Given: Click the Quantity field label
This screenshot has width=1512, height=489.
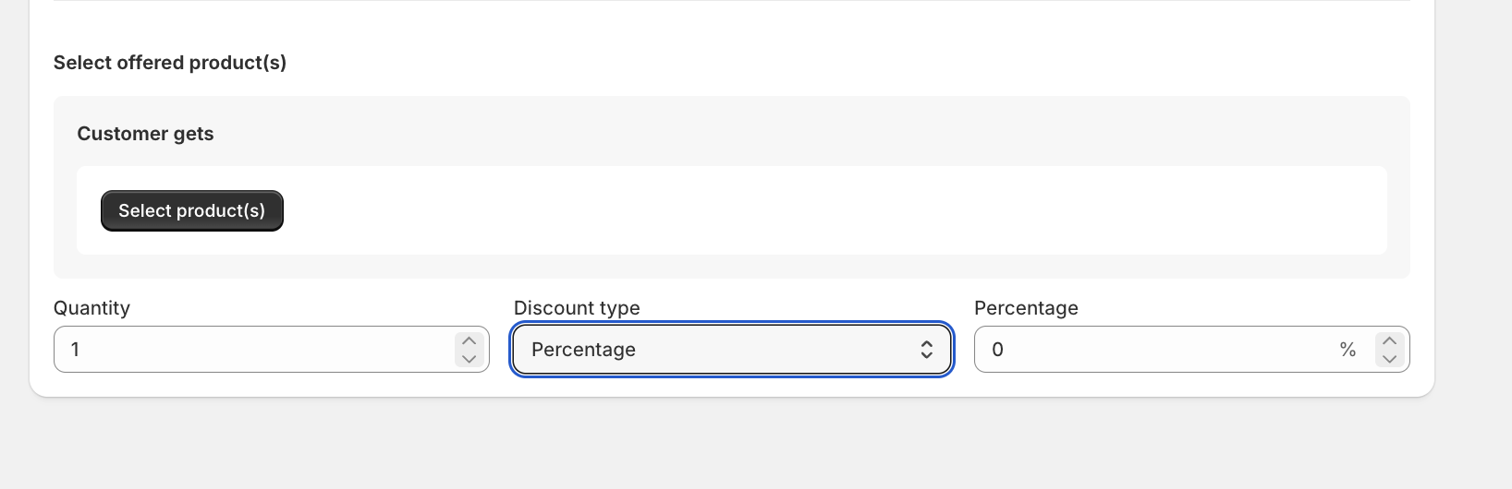Looking at the screenshot, I should point(91,308).
